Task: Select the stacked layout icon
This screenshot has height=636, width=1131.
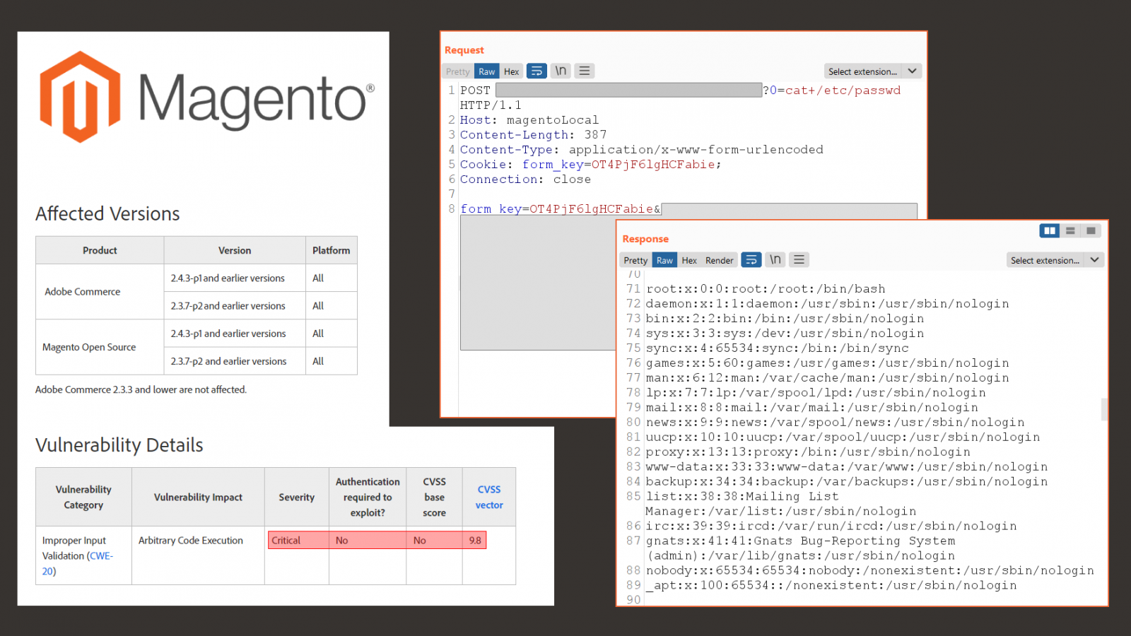Action: 1070,230
